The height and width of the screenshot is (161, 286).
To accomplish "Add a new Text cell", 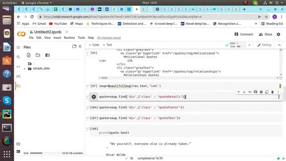I will pos(107,45).
